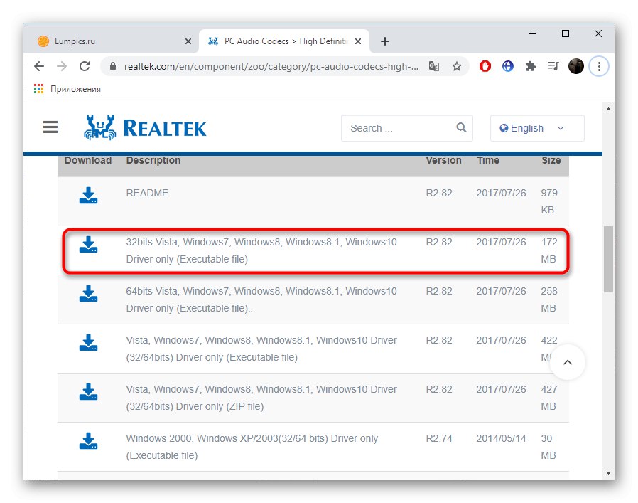Screen dimensions: 638x503
Task: Click the 2014/05/14 date cell
Action: click(x=501, y=438)
